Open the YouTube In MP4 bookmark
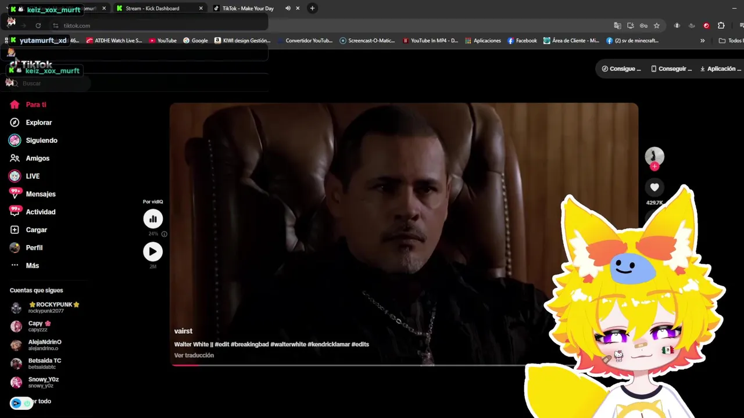Screen dimensions: 744x418 click(x=431, y=41)
